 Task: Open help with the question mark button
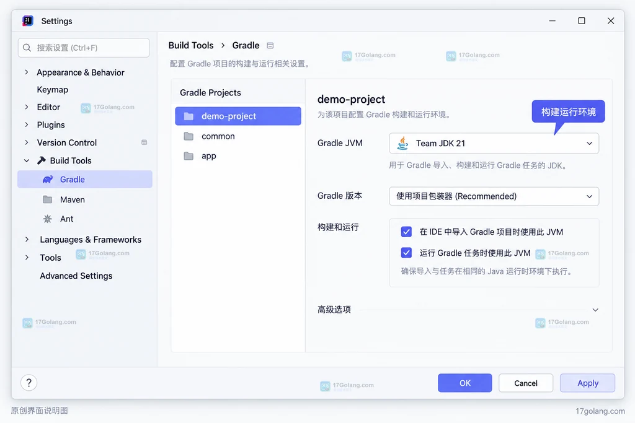click(29, 383)
